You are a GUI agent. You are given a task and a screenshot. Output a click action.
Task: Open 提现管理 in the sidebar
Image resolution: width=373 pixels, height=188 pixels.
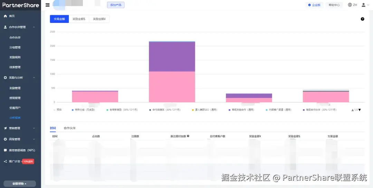pyautogui.click(x=15, y=98)
